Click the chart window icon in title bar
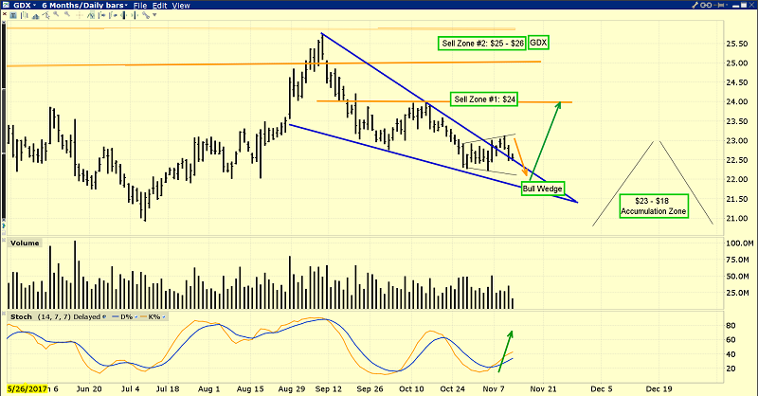758x396 pixels. [6, 6]
